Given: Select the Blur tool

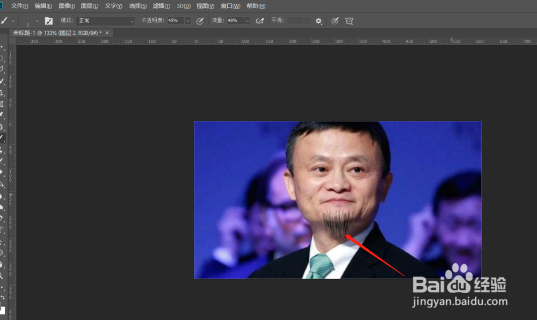Looking at the screenshot, I should pos(2,196).
